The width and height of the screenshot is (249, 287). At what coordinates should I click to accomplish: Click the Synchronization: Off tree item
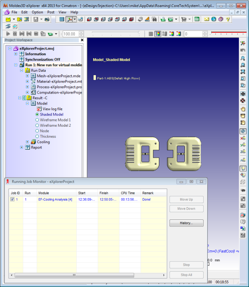(x=42, y=60)
